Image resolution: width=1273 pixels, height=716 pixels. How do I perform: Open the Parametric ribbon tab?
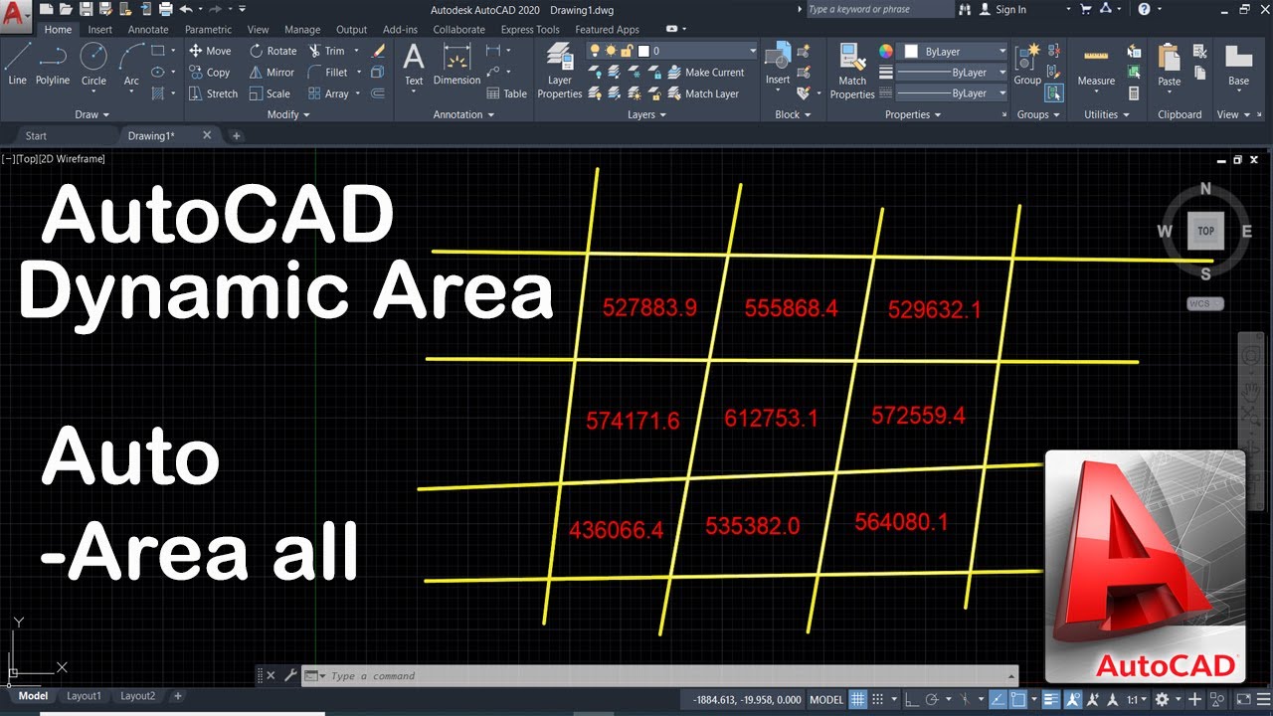208,30
